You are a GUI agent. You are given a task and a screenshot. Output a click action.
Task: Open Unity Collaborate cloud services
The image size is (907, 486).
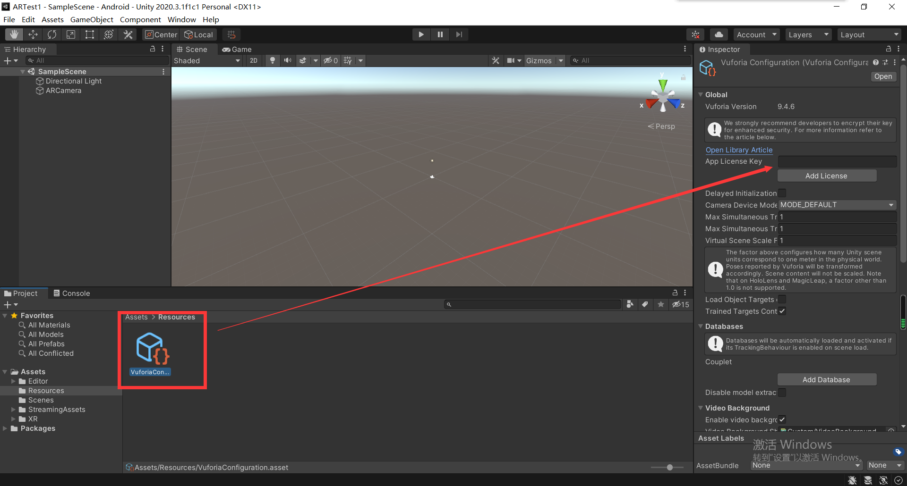point(719,34)
